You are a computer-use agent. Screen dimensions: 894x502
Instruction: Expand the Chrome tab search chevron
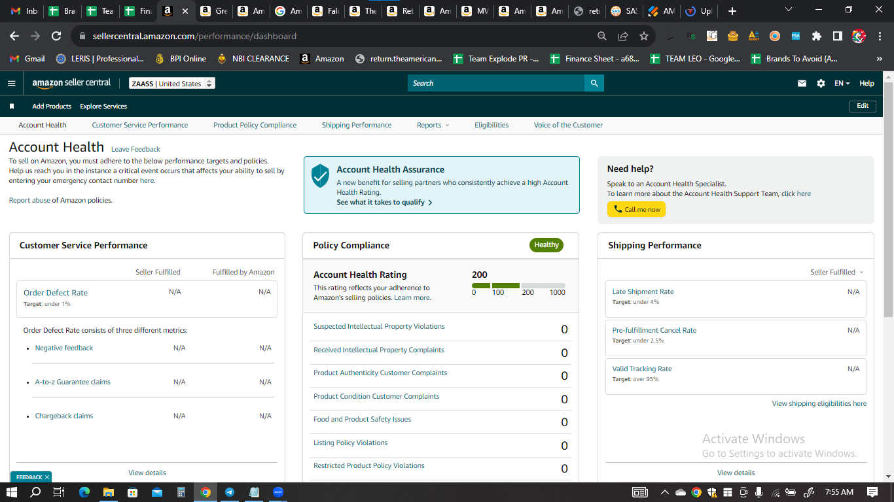(788, 9)
